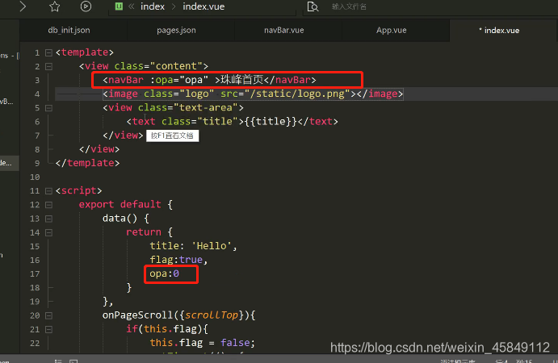Click the {{title}} expression on line 6
Image resolution: width=558 pixels, height=363 pixels.
(271, 122)
